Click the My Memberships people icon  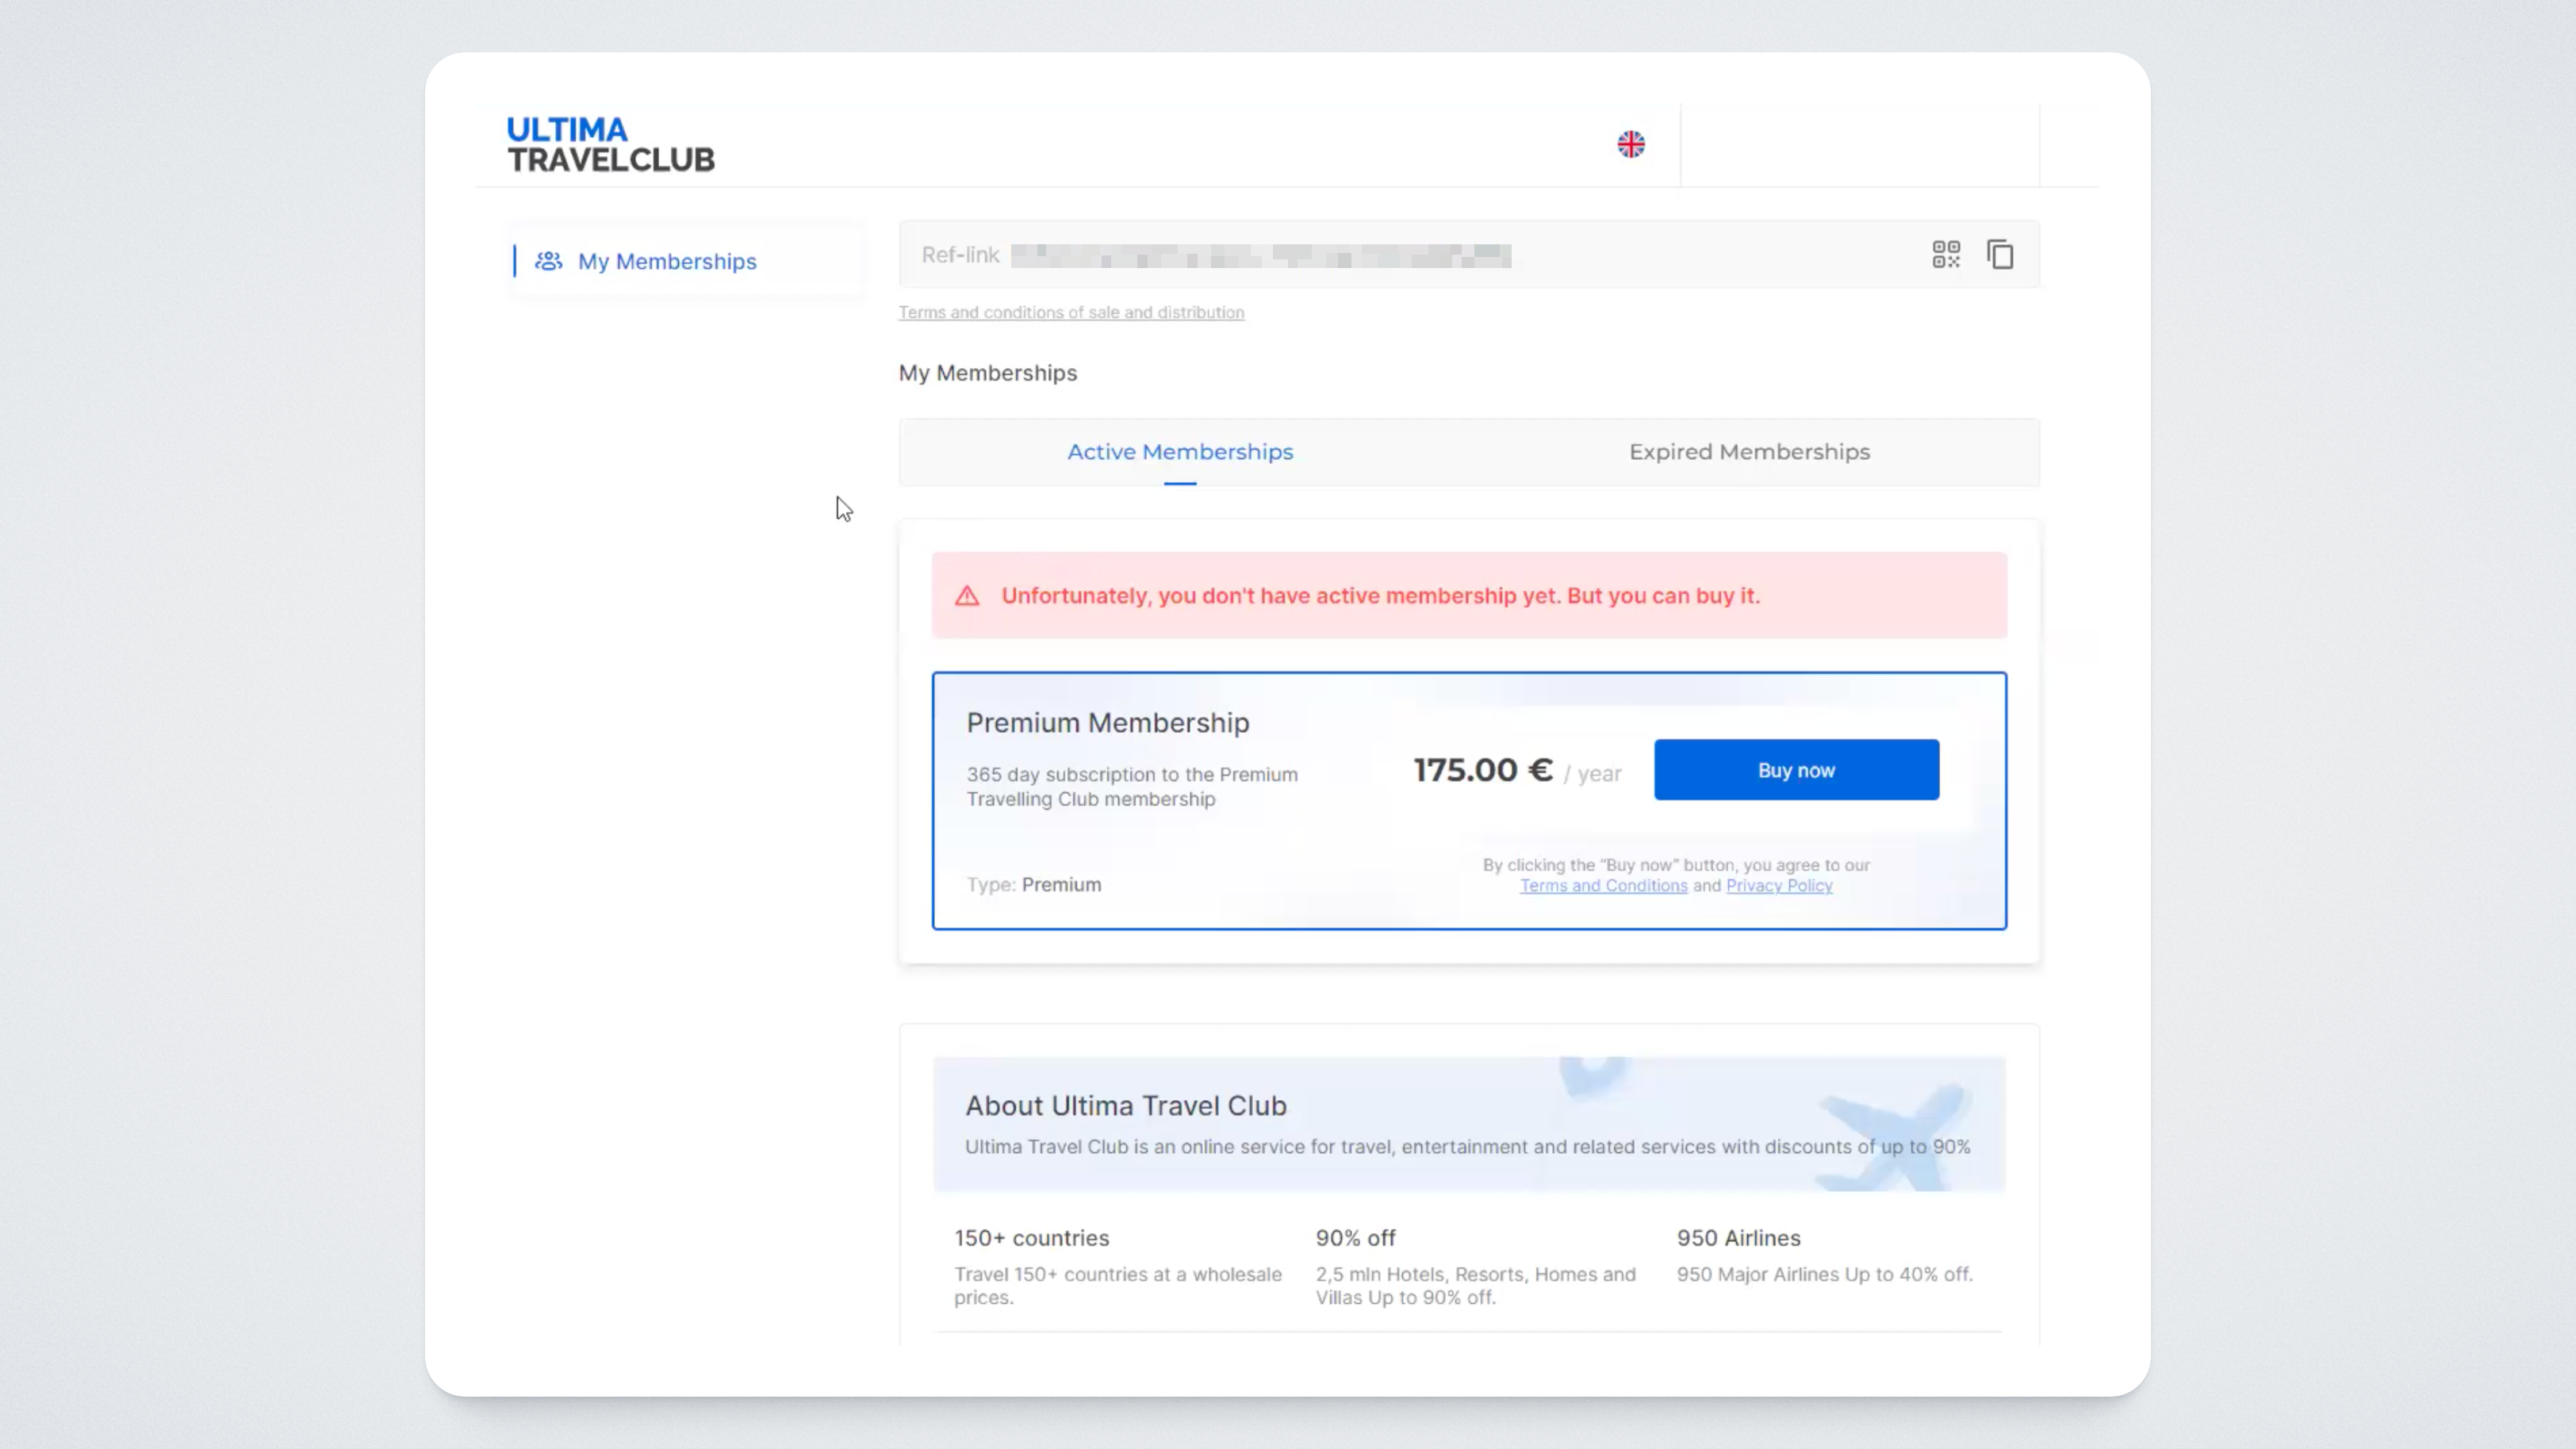pos(548,261)
